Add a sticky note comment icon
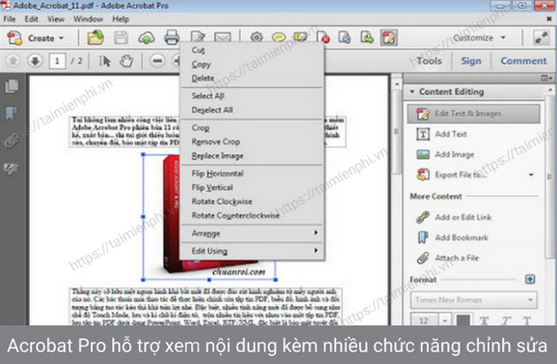The width and height of the screenshot is (557, 364). click(278, 37)
